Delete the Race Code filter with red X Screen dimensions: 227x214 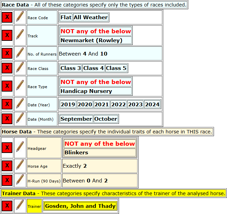tap(7, 17)
